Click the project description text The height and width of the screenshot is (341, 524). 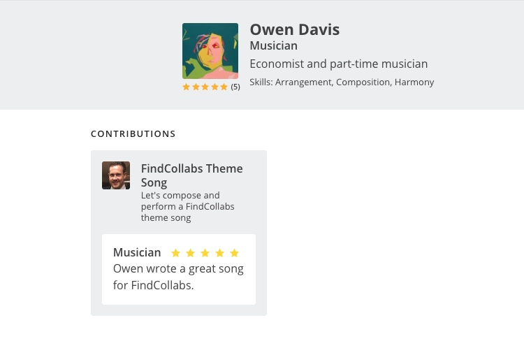pyautogui.click(x=187, y=206)
